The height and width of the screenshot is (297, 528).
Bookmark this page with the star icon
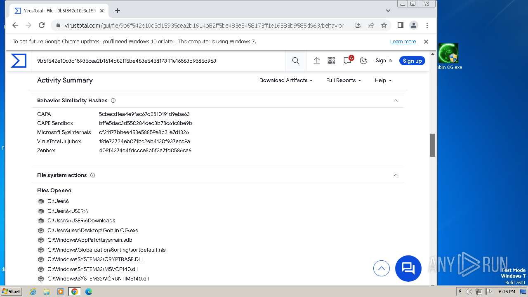point(384,25)
